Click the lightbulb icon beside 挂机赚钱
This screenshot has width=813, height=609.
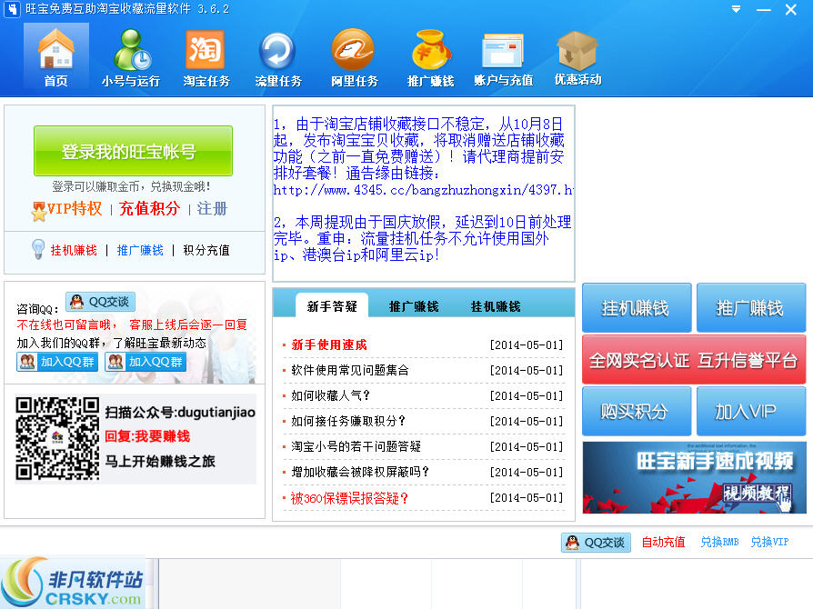coord(38,249)
